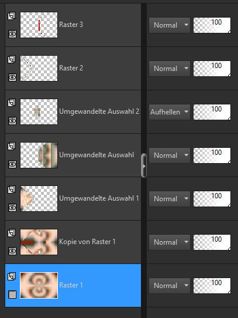The image size is (238, 318).
Task: Open blend mode dropdown for Raster 3
Action: [x=170, y=25]
